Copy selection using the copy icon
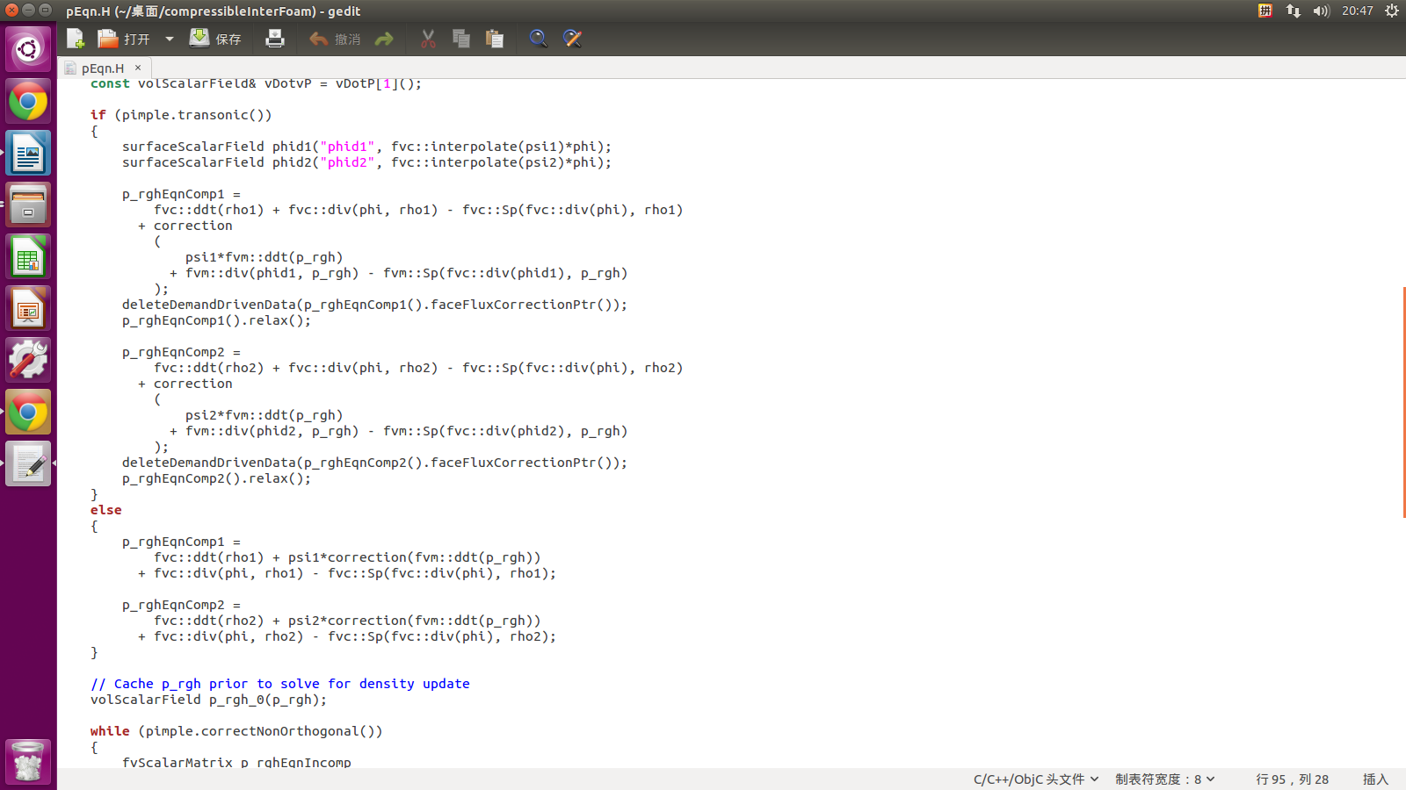Image resolution: width=1406 pixels, height=790 pixels. pyautogui.click(x=461, y=39)
